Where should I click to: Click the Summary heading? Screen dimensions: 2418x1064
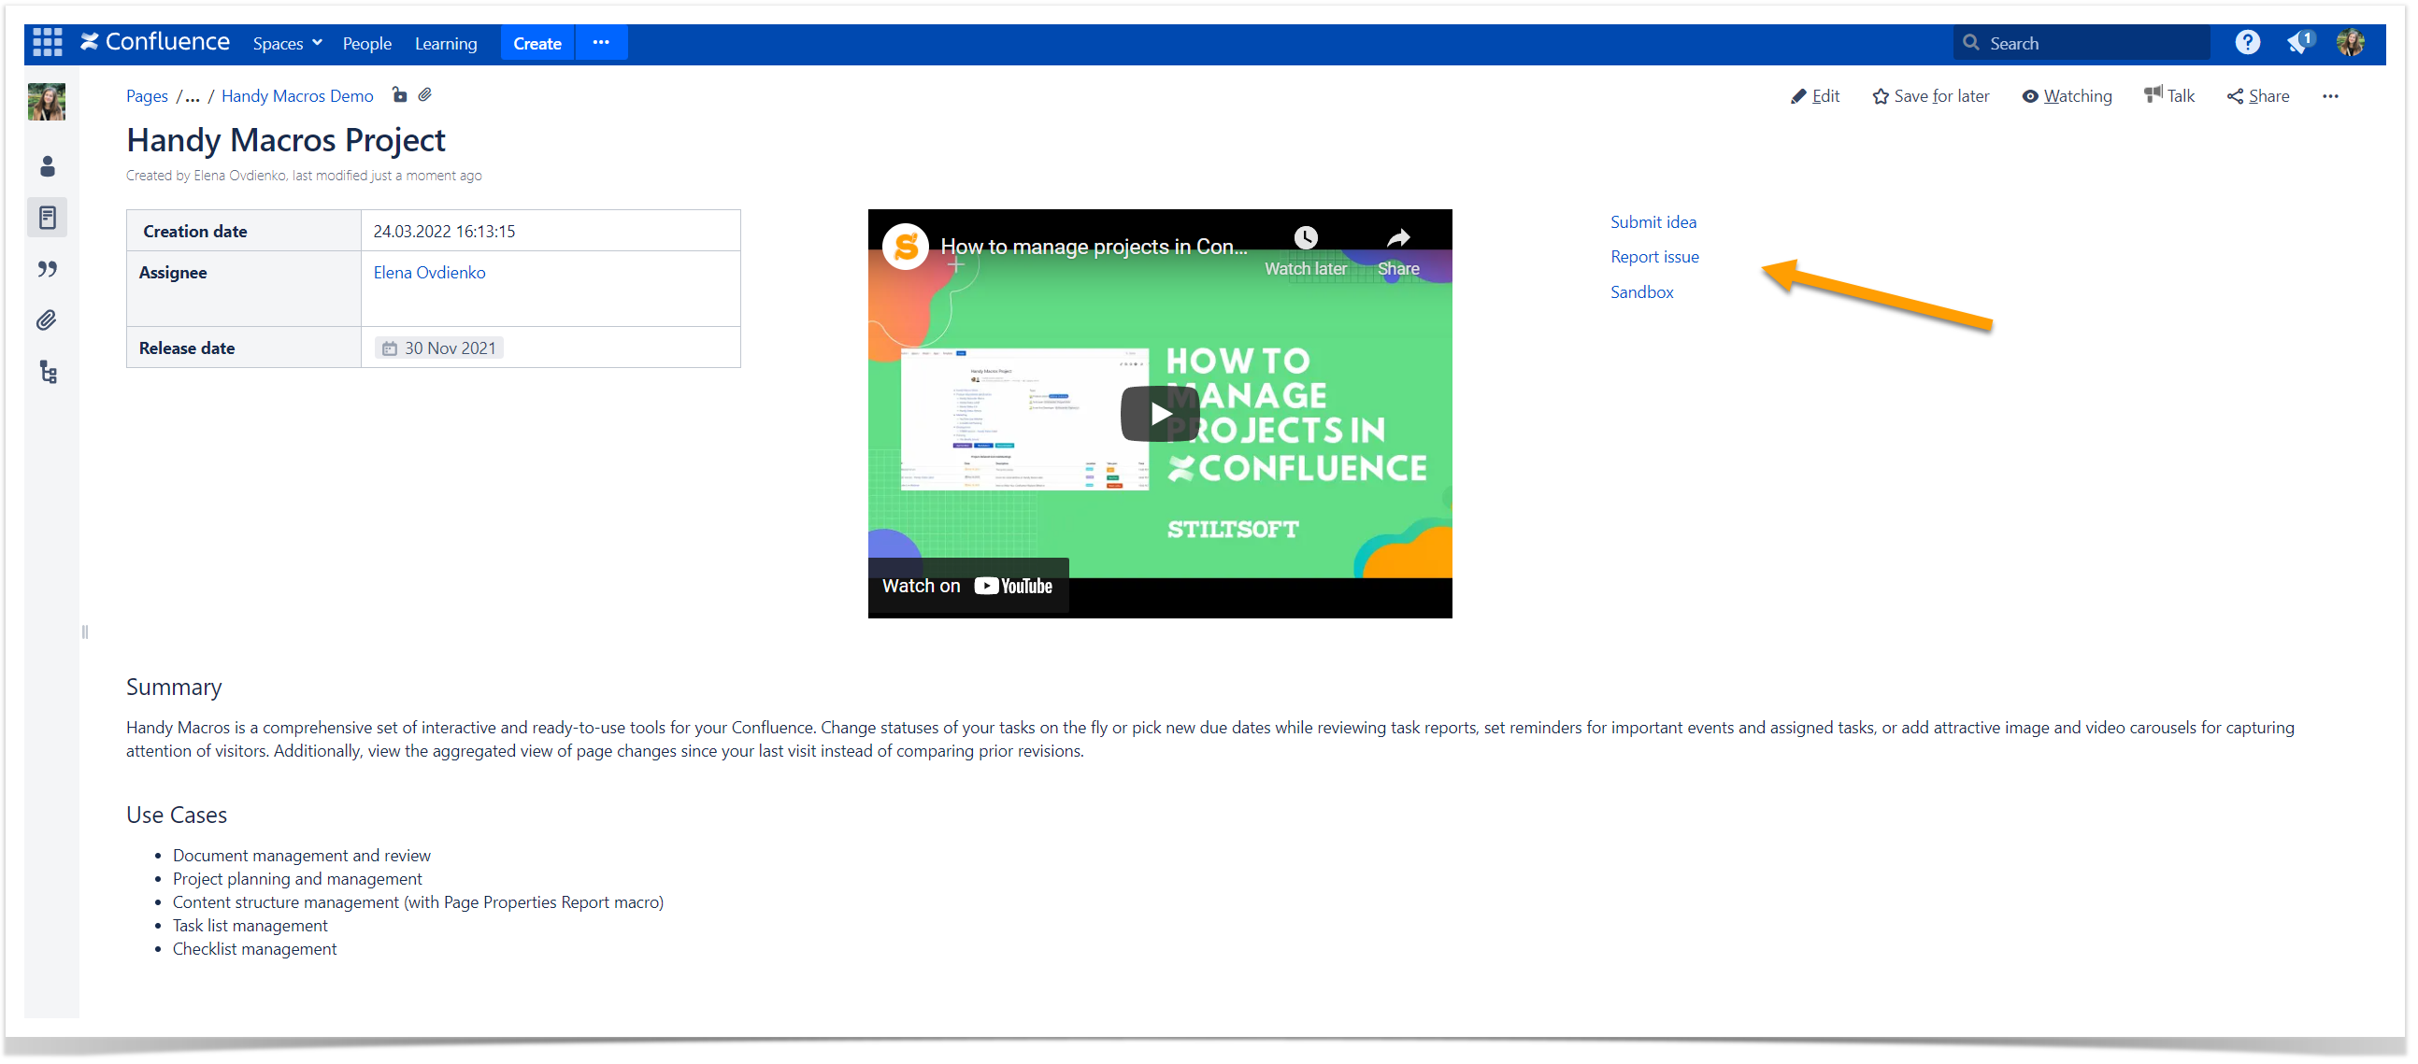point(174,687)
